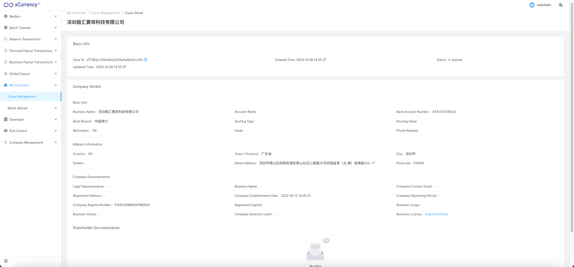Click the Bank Branch value 中国银行

coord(101,122)
